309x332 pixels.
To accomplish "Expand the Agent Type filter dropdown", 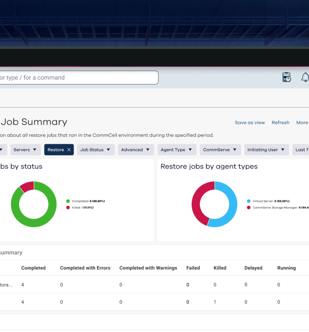I will pyautogui.click(x=176, y=150).
